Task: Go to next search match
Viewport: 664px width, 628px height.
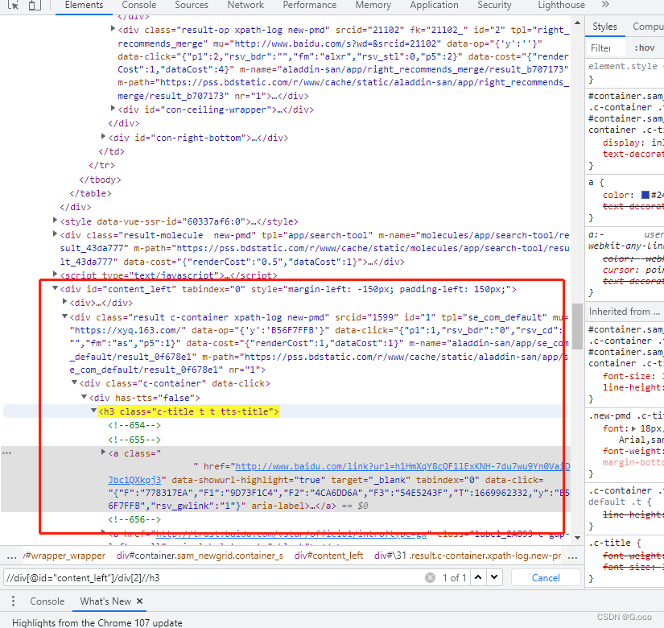Action: [494, 577]
